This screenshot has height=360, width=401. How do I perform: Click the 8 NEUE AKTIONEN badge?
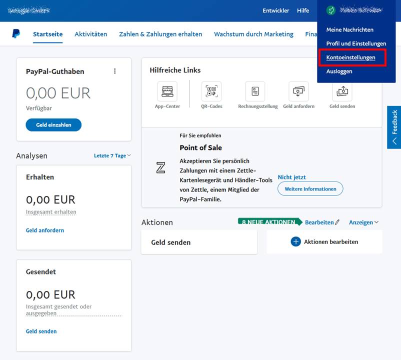point(270,222)
